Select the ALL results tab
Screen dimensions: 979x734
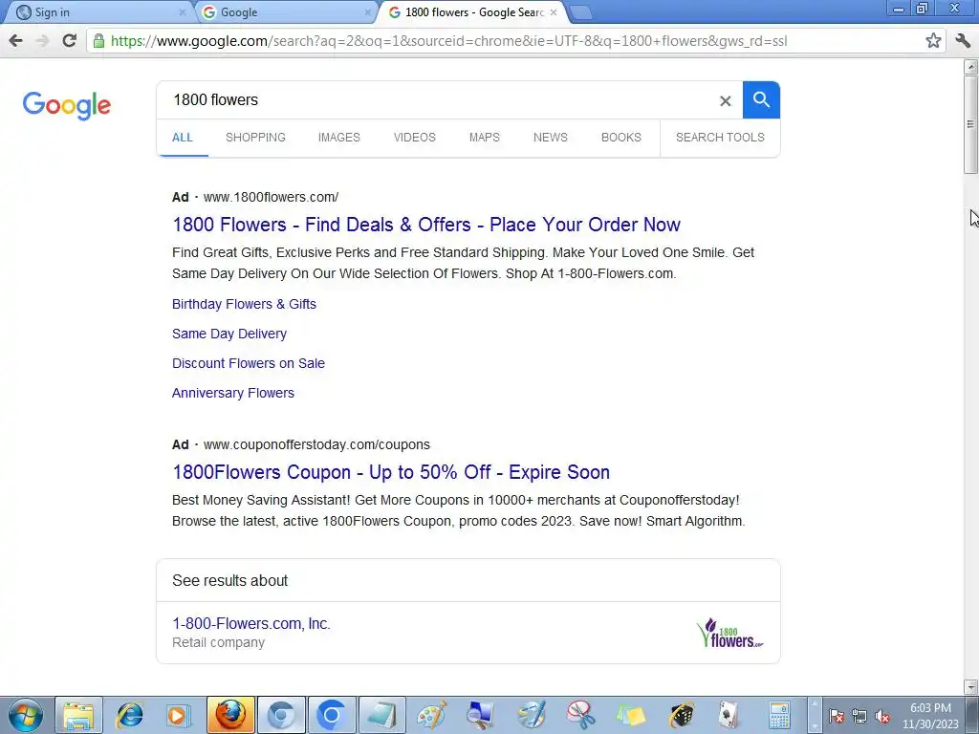click(x=183, y=138)
